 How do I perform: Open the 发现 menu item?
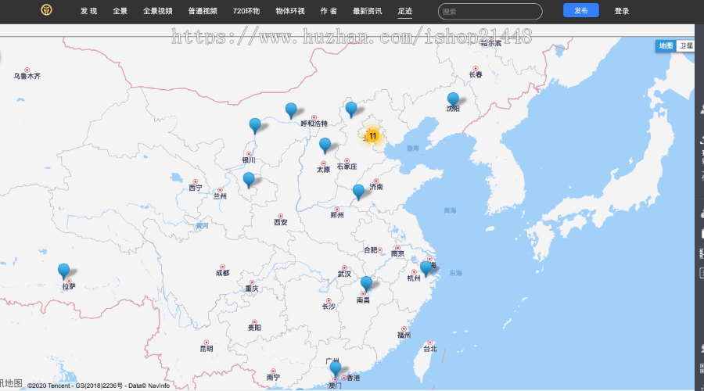click(88, 11)
